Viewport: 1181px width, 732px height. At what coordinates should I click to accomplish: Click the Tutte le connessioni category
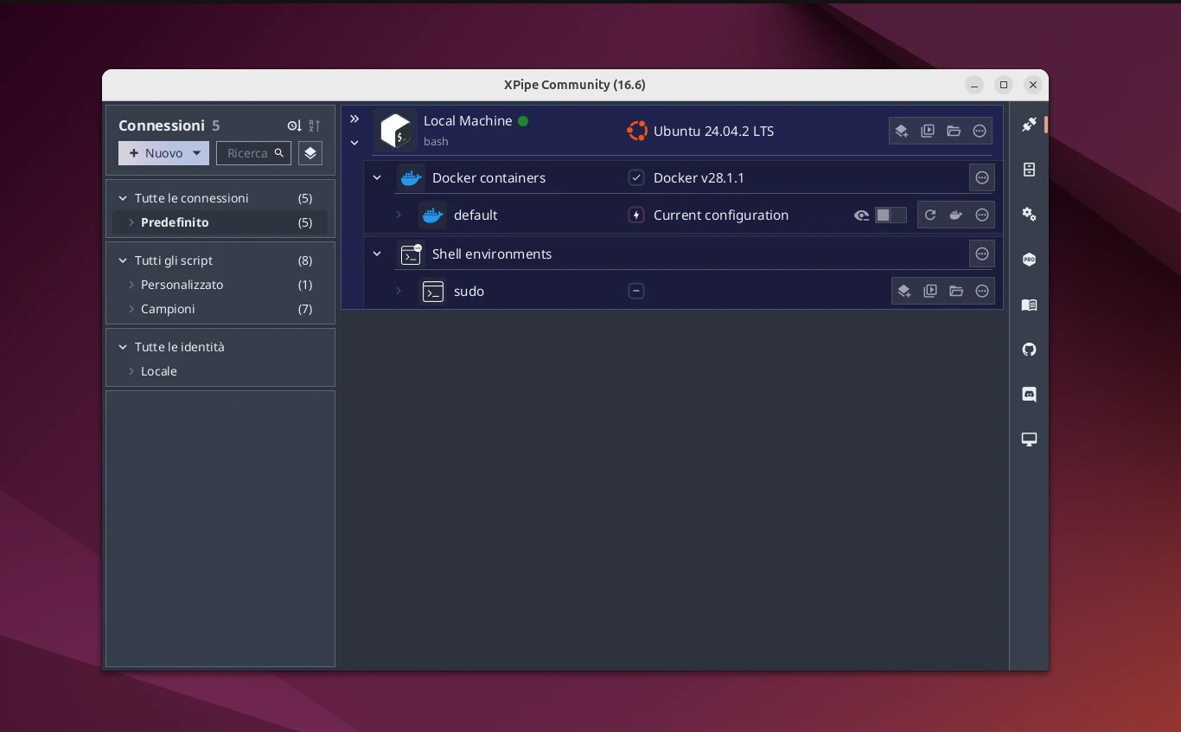coord(191,198)
